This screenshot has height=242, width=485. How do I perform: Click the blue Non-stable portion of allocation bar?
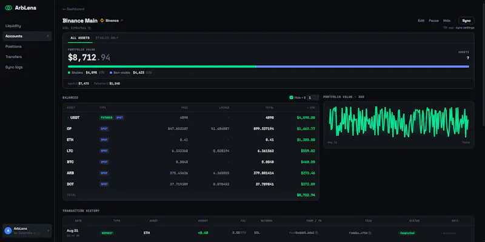pyautogui.click(x=363, y=67)
